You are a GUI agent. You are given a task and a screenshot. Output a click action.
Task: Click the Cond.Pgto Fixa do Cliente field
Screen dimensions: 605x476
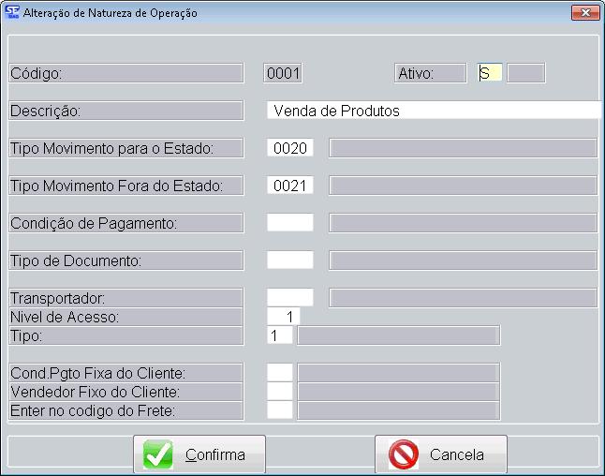[280, 373]
